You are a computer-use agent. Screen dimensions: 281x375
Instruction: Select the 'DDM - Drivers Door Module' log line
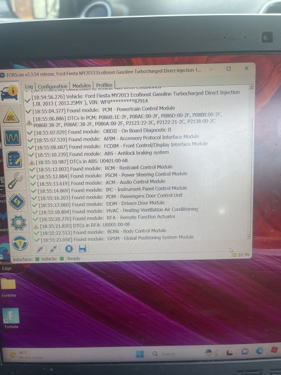pyautogui.click(x=99, y=204)
